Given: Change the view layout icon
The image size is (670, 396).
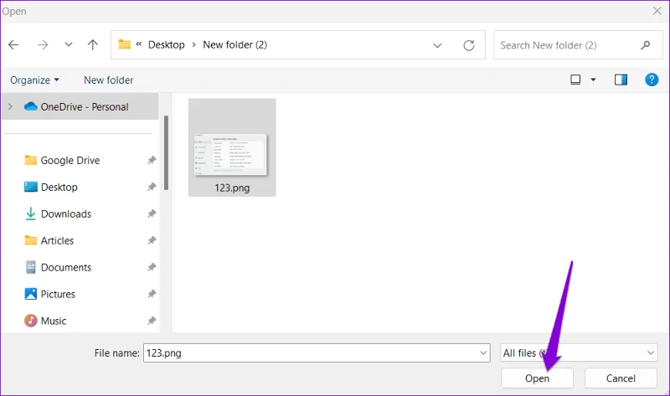Looking at the screenshot, I should point(575,80).
